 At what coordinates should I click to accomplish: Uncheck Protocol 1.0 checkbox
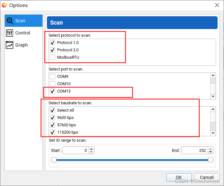52,42
